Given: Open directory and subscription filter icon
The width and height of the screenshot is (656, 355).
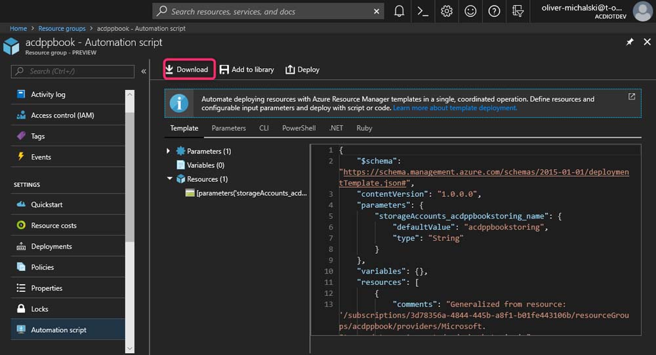Looking at the screenshot, I should (x=518, y=11).
